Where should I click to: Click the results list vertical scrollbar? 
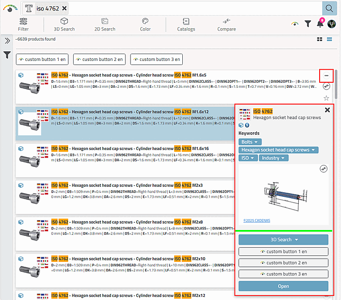pyautogui.click(x=336, y=84)
